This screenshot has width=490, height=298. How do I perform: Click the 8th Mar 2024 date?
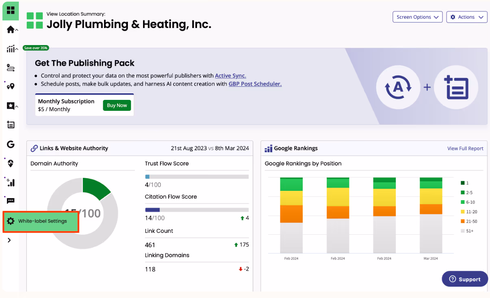click(x=232, y=149)
